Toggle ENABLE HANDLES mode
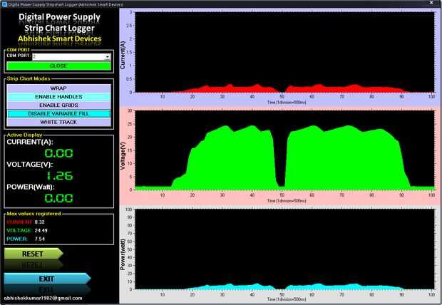Viewport: 442px width, 305px height. [58, 97]
